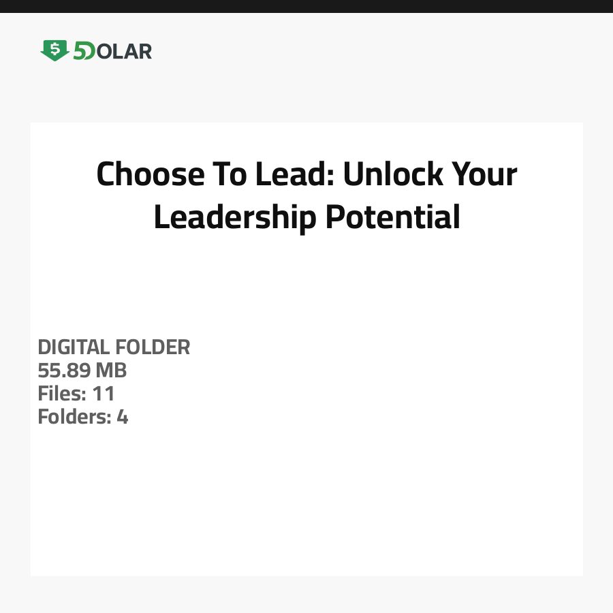Image resolution: width=613 pixels, height=613 pixels.
Task: Open the 5DOLAR home logo link
Action: click(x=97, y=51)
